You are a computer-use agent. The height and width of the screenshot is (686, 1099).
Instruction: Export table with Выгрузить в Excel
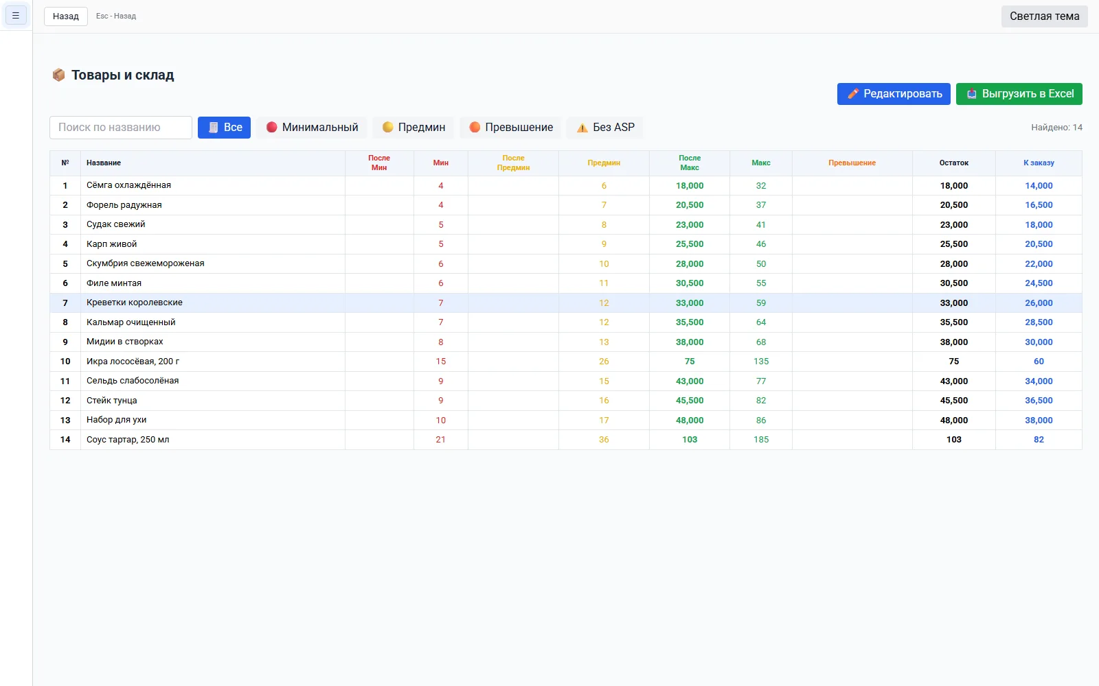[x=1019, y=94]
